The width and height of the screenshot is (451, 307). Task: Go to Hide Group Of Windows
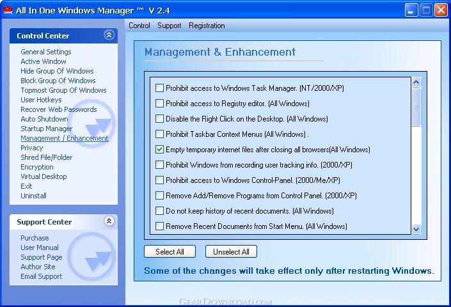pos(57,71)
